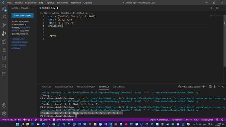Change CRLF end of line sequence
Viewport: 226px width, 127px height.
tap(196, 120)
